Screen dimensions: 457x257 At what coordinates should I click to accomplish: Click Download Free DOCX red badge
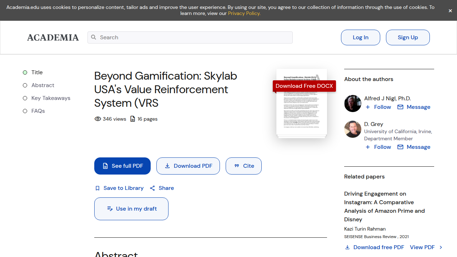point(304,86)
